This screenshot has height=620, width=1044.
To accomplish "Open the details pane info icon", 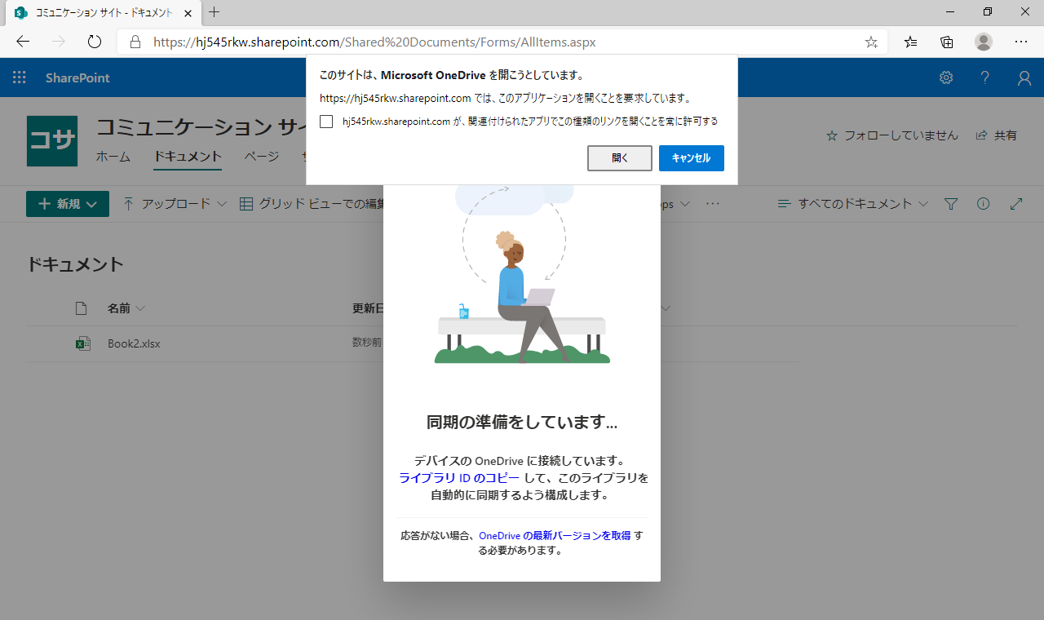I will click(x=983, y=204).
